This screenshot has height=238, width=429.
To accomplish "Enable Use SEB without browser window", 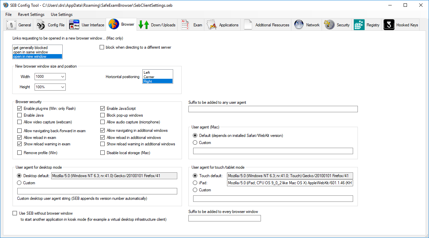I will [15, 213].
